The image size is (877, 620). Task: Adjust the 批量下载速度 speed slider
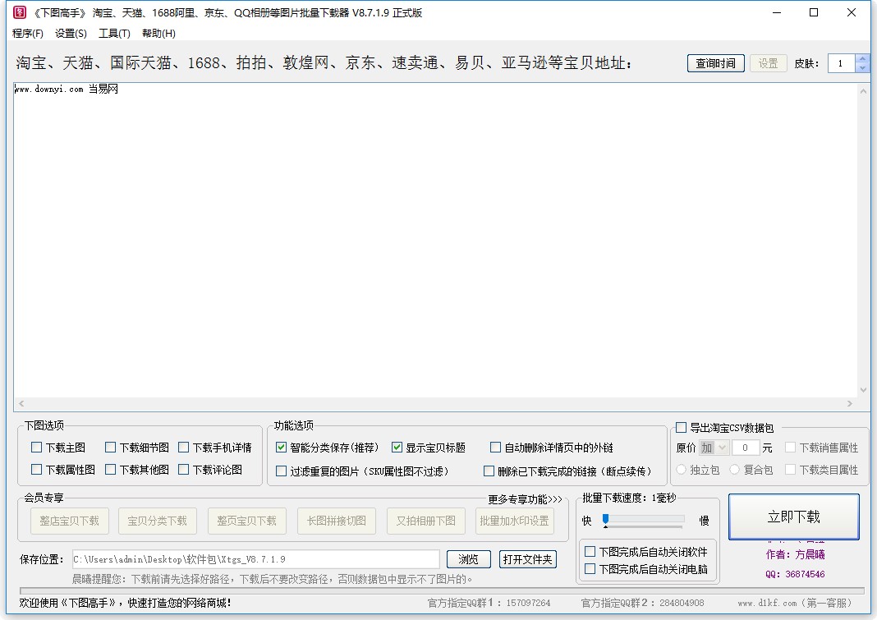pos(605,517)
